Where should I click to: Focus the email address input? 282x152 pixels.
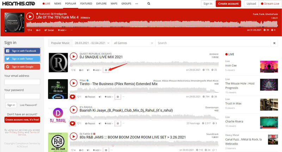tap(22, 82)
